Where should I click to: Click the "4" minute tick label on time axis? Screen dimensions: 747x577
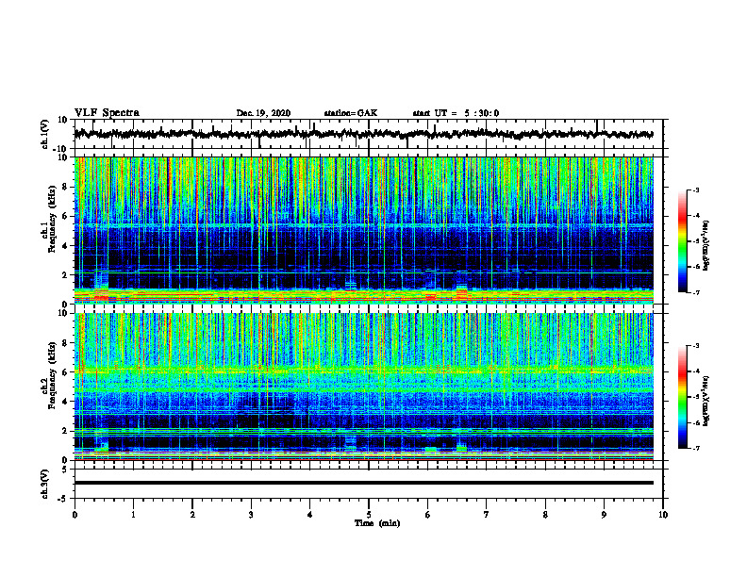point(310,515)
